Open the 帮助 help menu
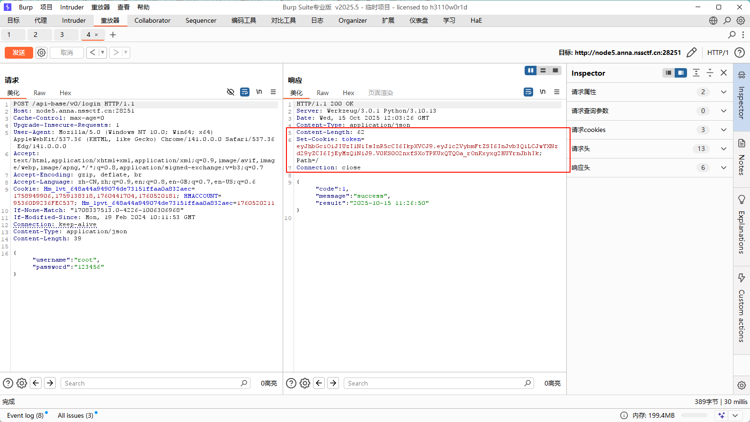 (x=143, y=7)
